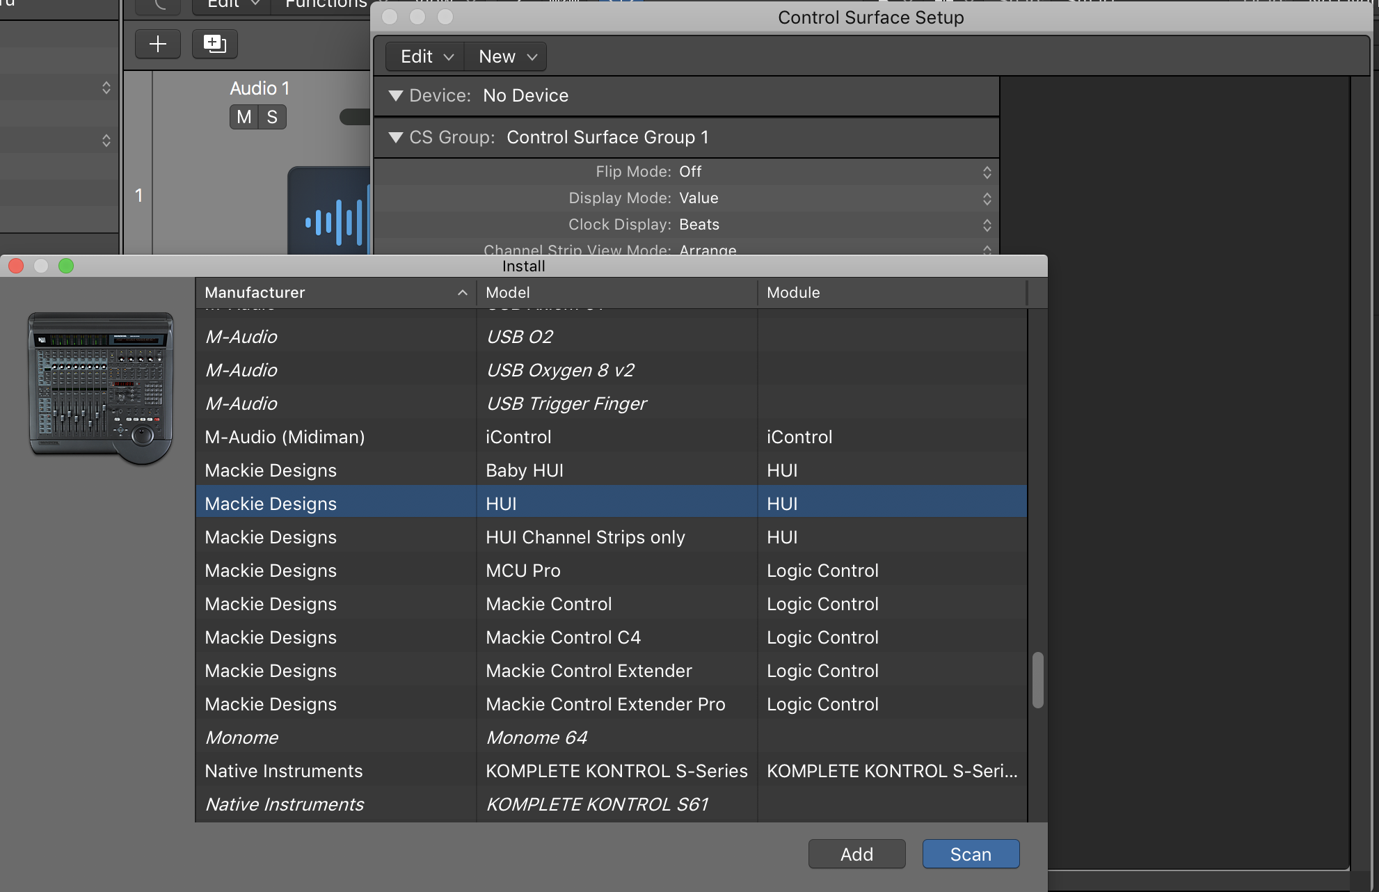
Task: Solo the Audio 1 track
Action: [272, 117]
